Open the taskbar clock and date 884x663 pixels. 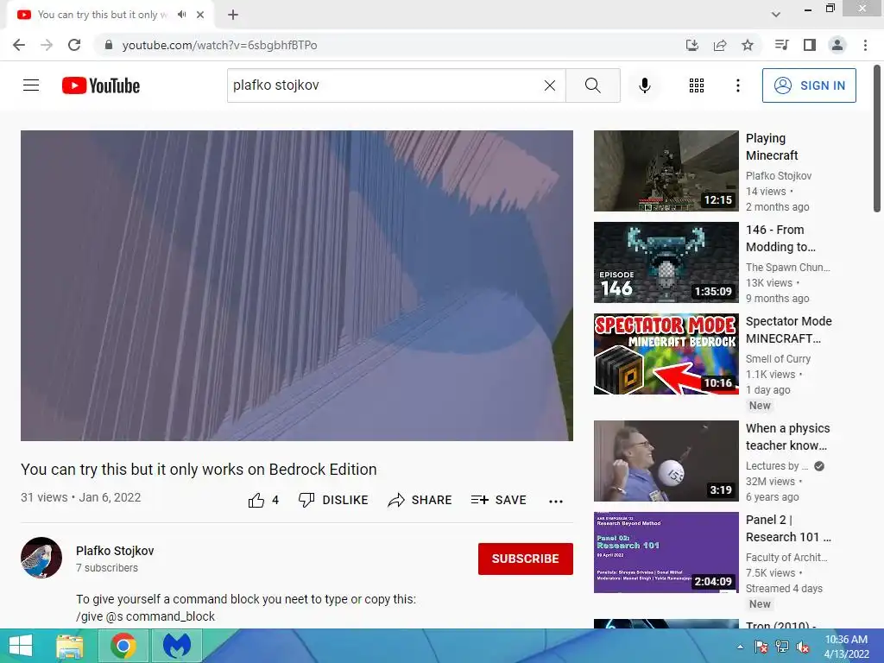coord(846,647)
